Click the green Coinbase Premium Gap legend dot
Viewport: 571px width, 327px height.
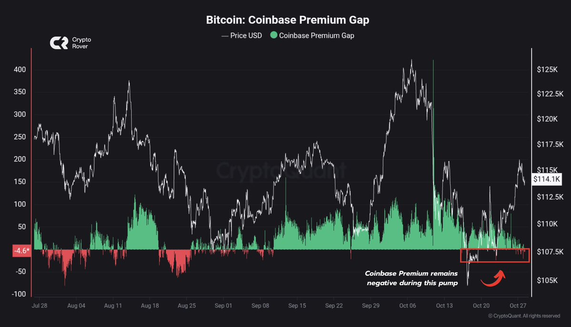273,35
